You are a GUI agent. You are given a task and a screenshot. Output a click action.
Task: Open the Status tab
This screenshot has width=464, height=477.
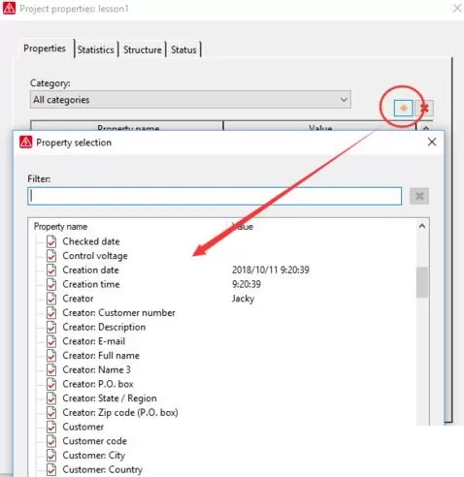[183, 49]
